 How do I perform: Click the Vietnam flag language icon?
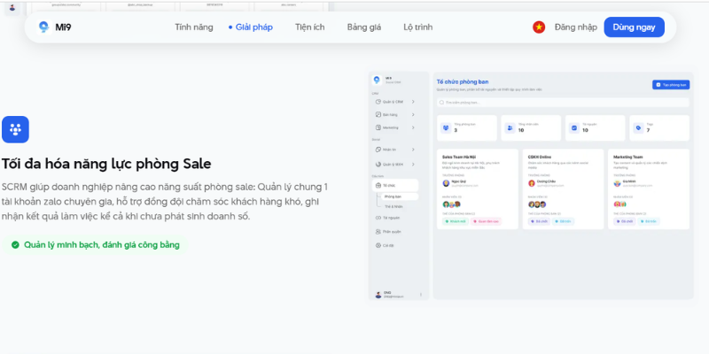point(538,27)
